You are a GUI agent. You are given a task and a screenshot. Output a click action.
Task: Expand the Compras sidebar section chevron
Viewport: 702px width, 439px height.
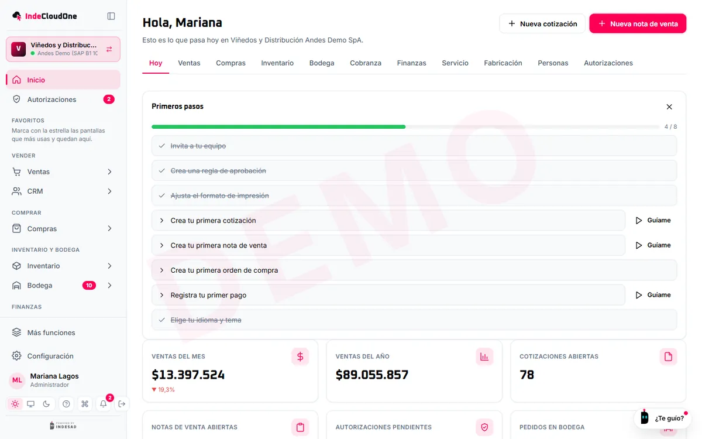(x=109, y=229)
